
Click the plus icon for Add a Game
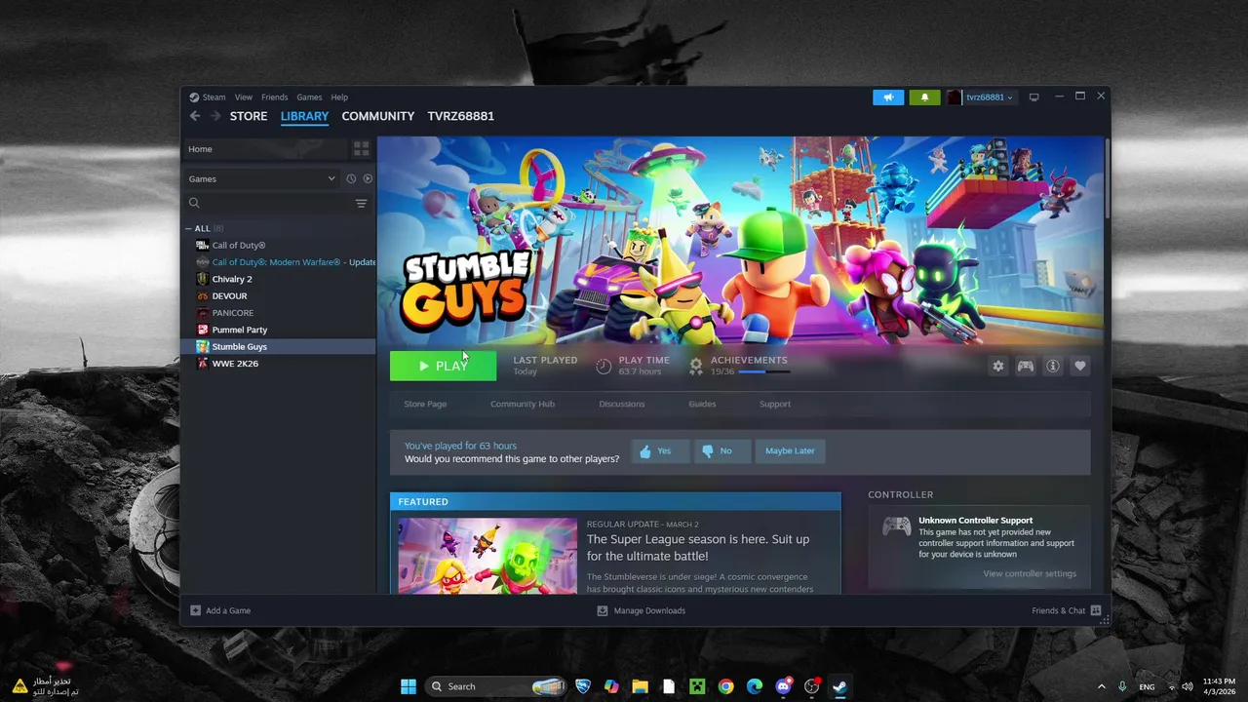click(195, 610)
